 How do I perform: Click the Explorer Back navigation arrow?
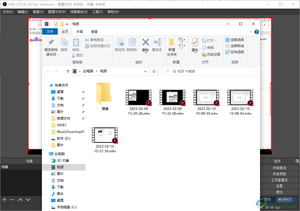pos(47,71)
